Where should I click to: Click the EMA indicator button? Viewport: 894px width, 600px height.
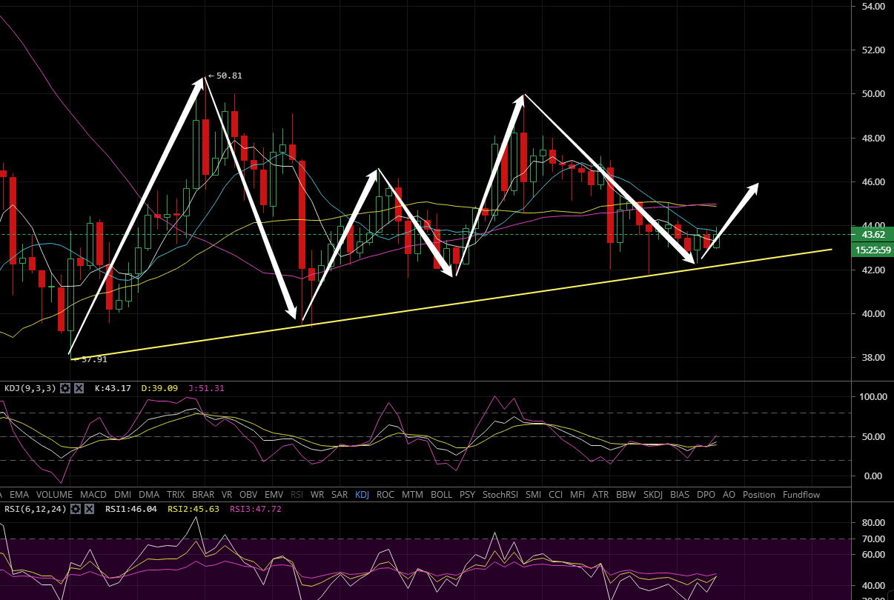point(19,494)
